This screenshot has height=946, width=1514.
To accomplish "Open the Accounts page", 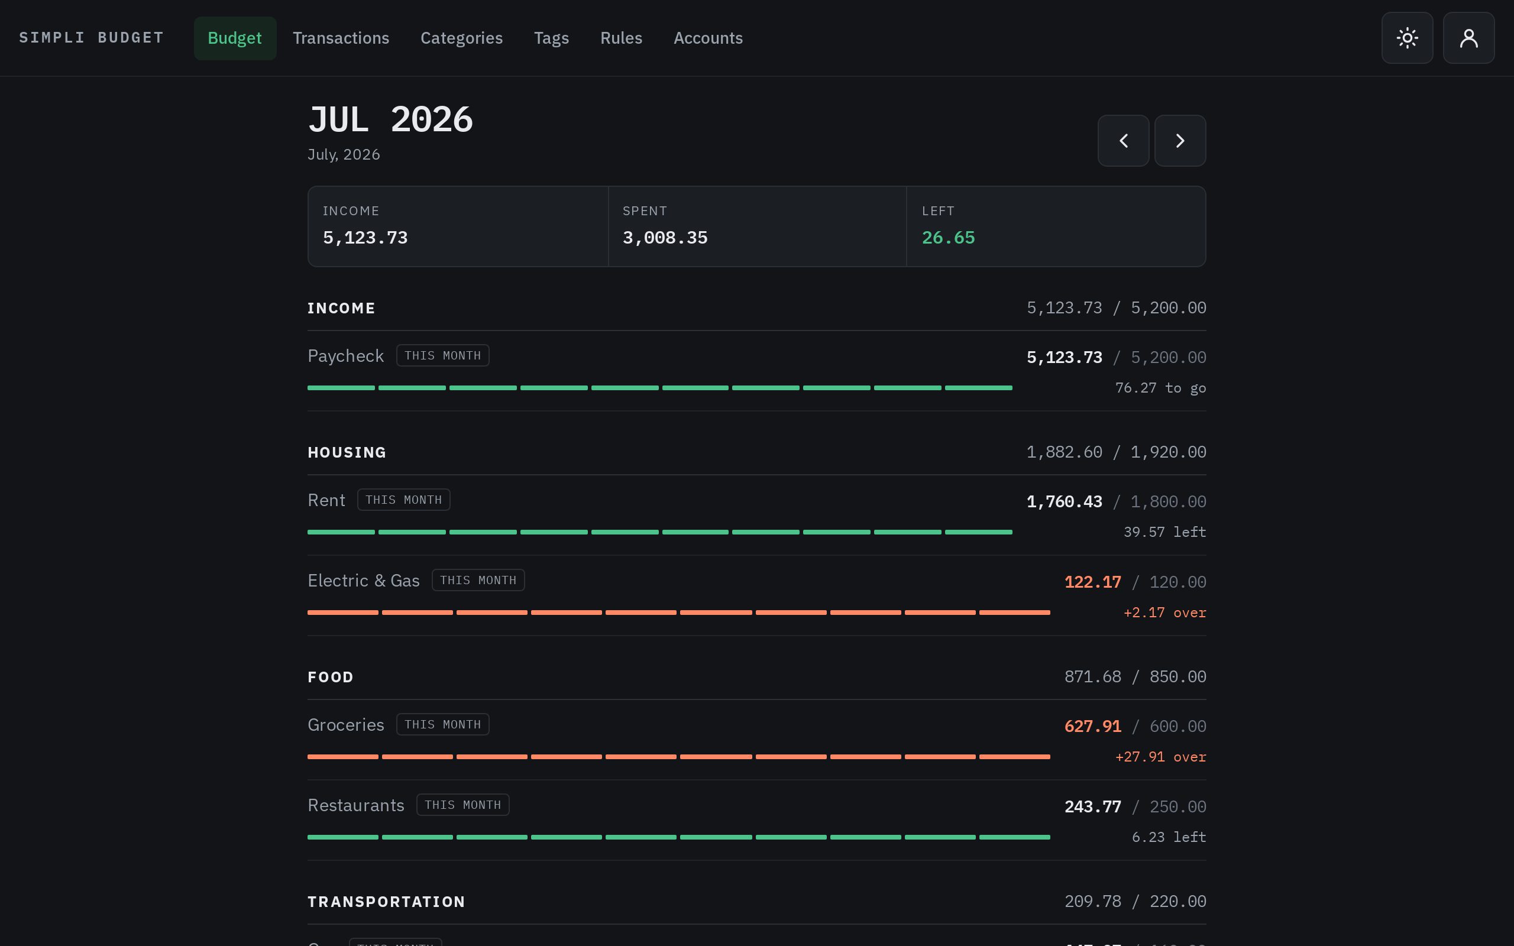I will coord(708,38).
